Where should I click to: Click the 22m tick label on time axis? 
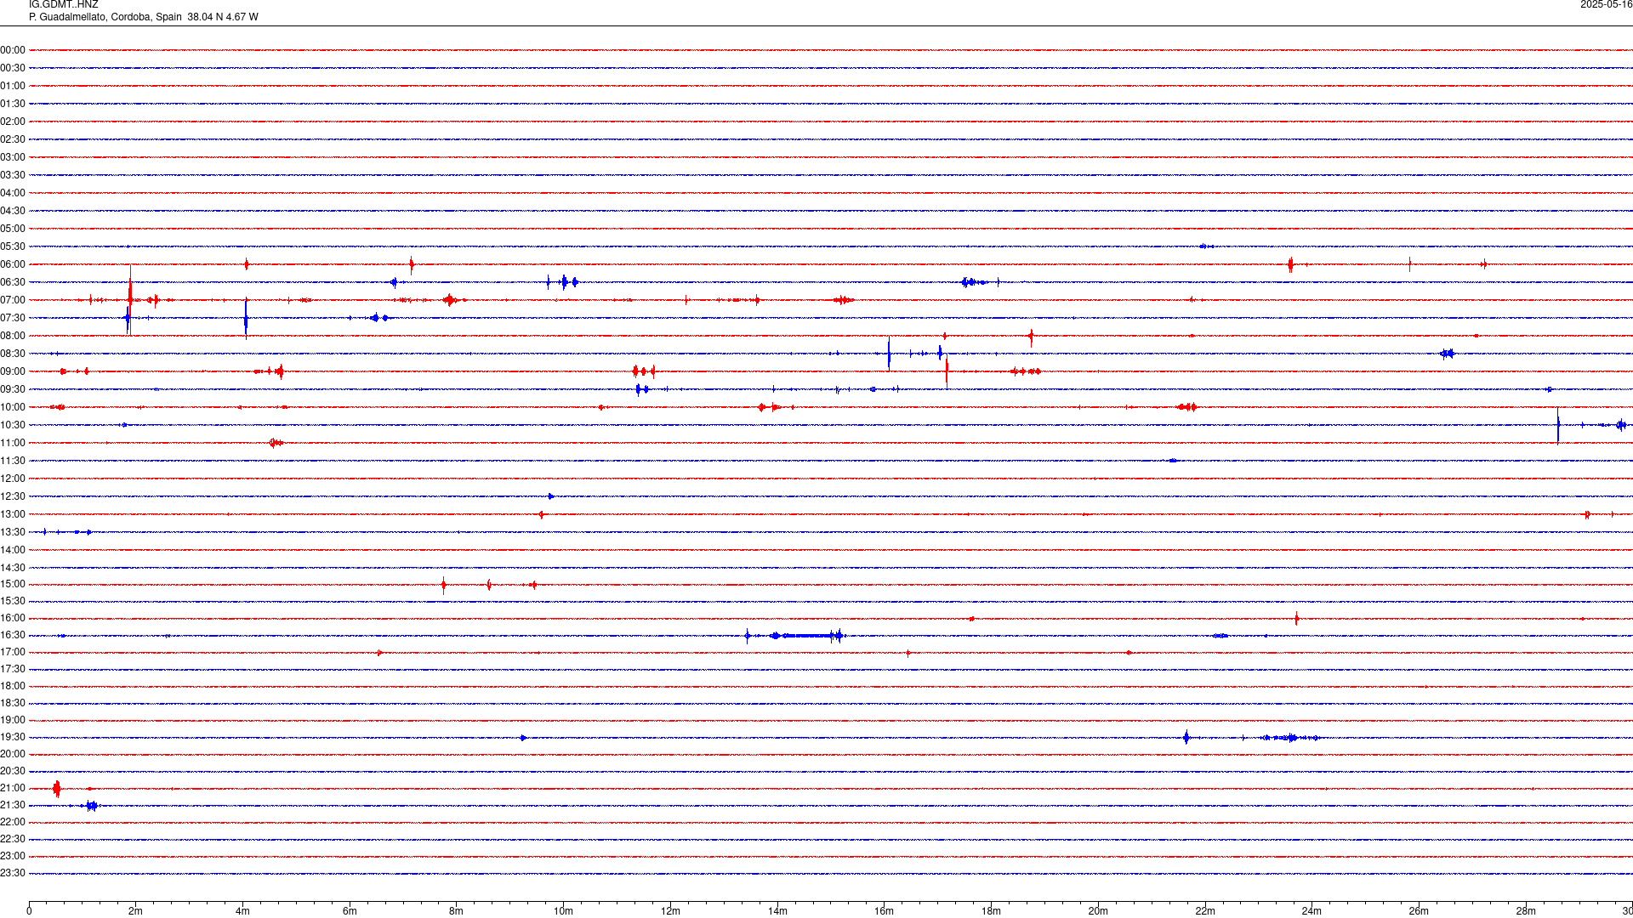[1205, 911]
